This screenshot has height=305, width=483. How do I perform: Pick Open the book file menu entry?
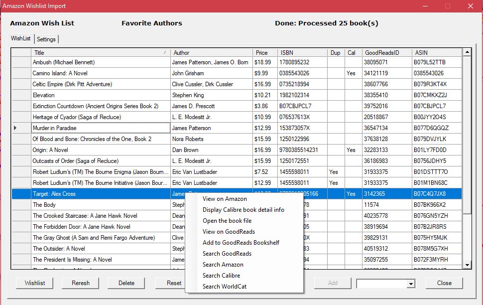coord(244,221)
